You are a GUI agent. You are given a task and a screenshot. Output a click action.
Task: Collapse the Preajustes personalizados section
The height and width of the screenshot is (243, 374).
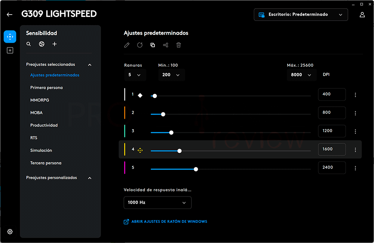[90, 178]
